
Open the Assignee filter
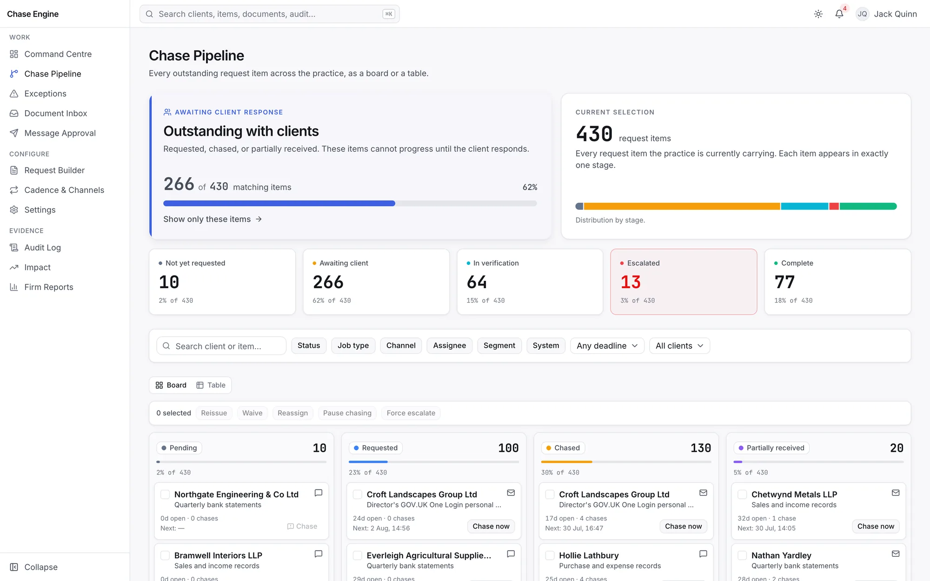449,346
